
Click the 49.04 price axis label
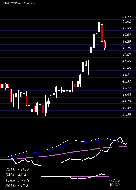click(x=127, y=35)
